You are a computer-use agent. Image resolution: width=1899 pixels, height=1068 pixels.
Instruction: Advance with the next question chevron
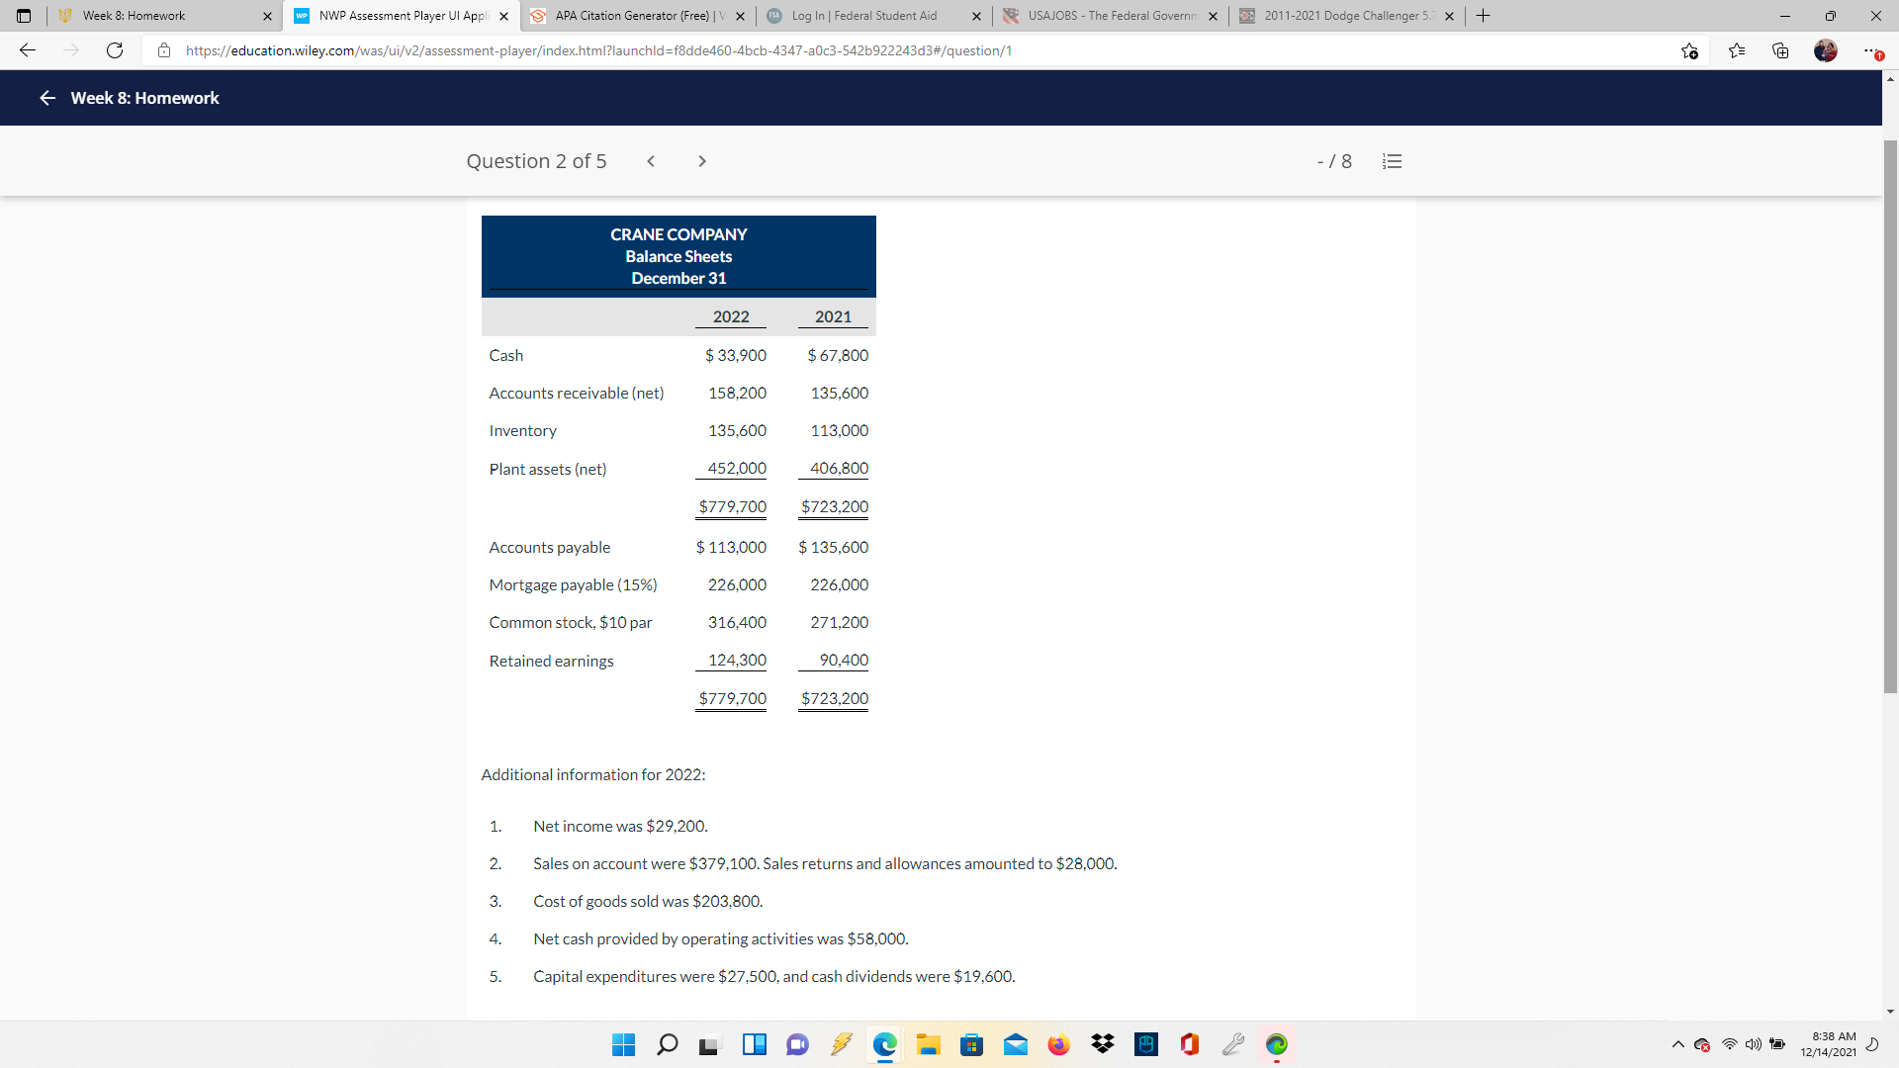click(702, 160)
